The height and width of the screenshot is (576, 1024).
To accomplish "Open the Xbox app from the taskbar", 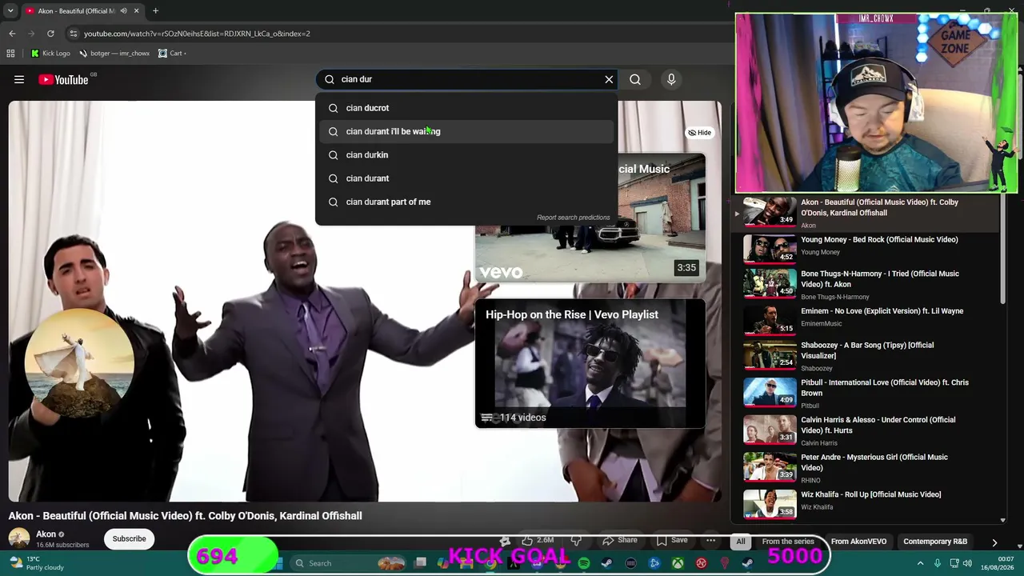I will click(678, 563).
